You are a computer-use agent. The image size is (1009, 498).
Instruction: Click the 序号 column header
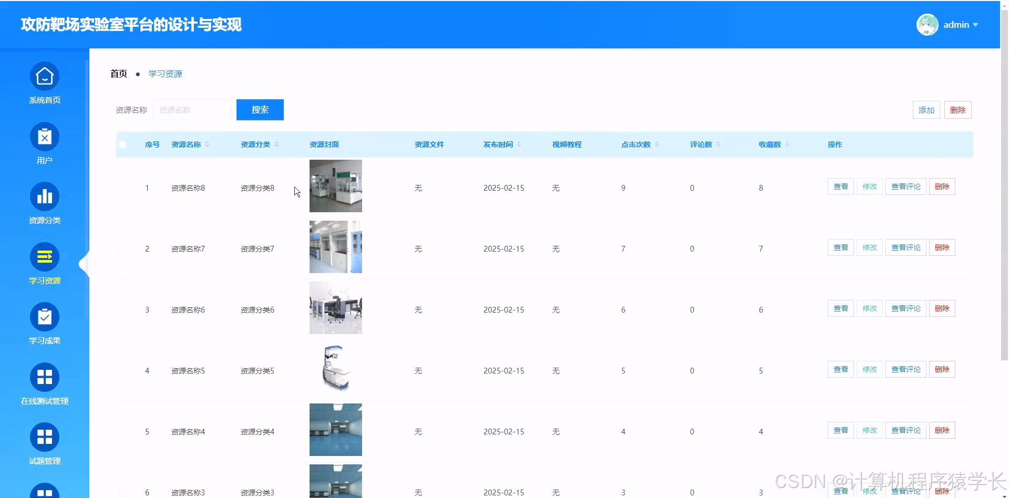pyautogui.click(x=152, y=144)
